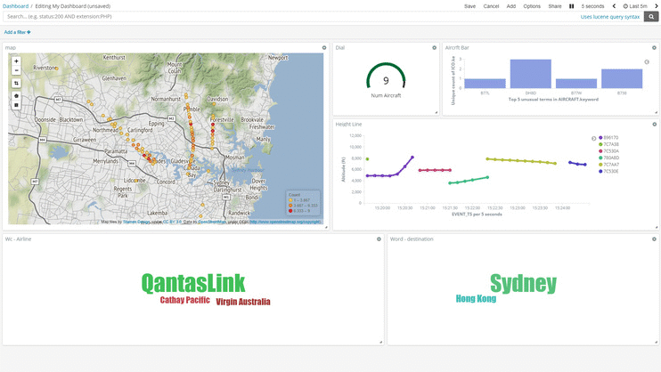Open the Aircrft Bar panel settings gear
Viewport: 661px width, 372px height.
tap(654, 47)
